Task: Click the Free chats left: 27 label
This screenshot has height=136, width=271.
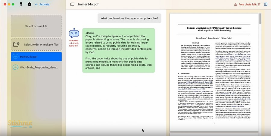Action: point(249,5)
